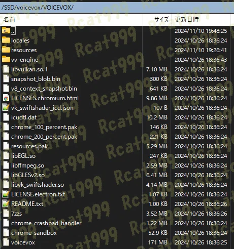This screenshot has width=234, height=249.
Task: Sort by the 更新日時 column header
Action: click(201, 20)
